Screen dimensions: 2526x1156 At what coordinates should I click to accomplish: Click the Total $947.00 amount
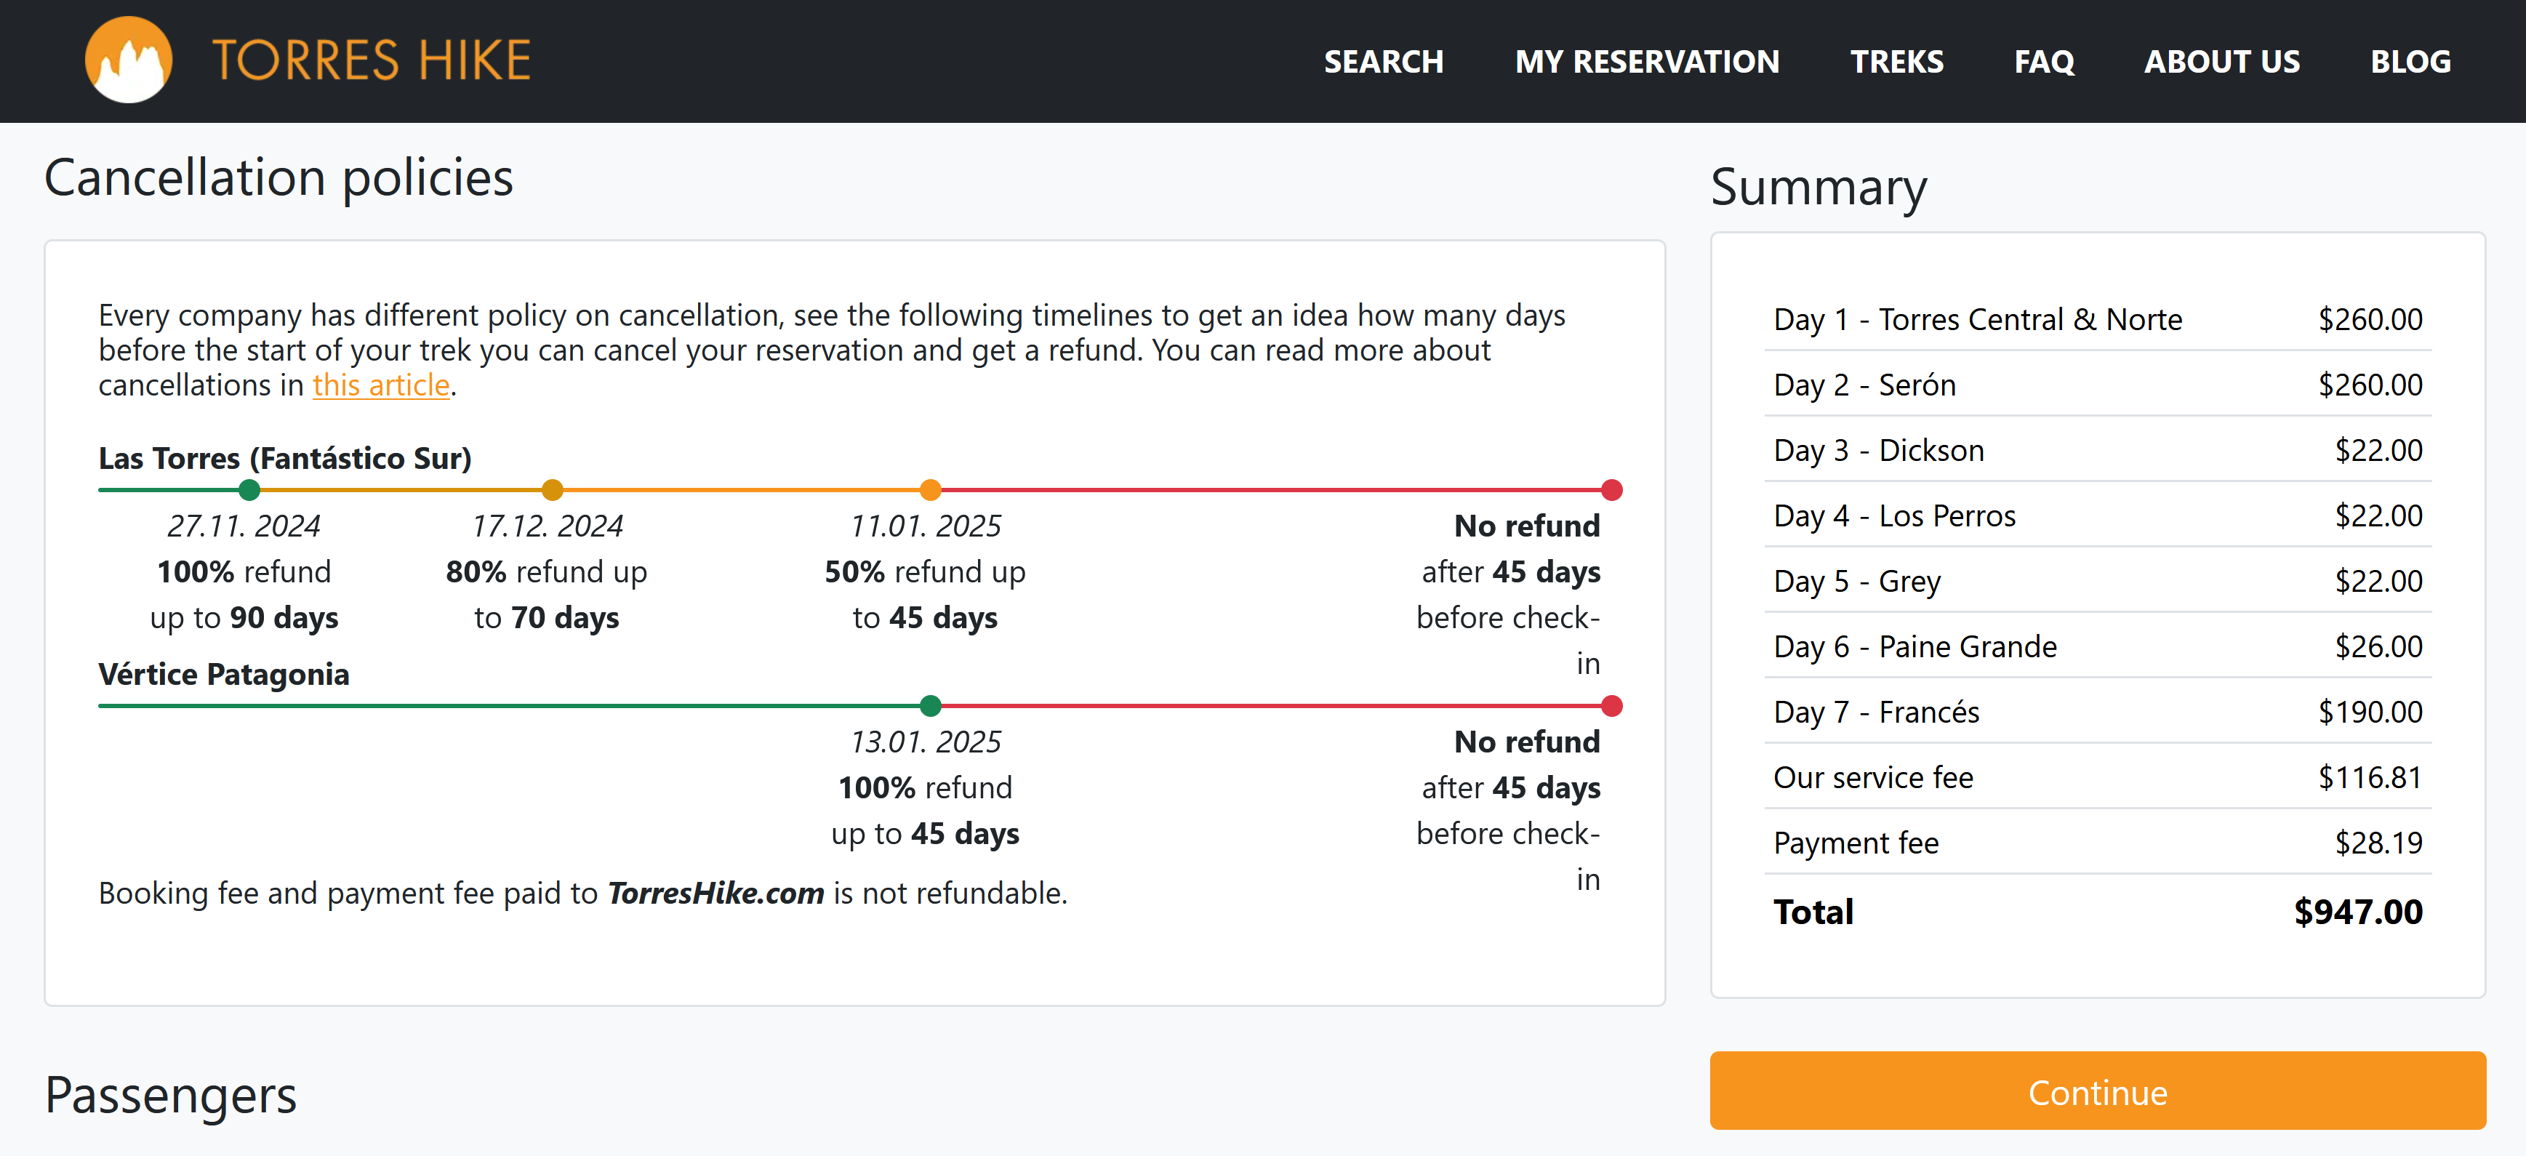[2357, 912]
